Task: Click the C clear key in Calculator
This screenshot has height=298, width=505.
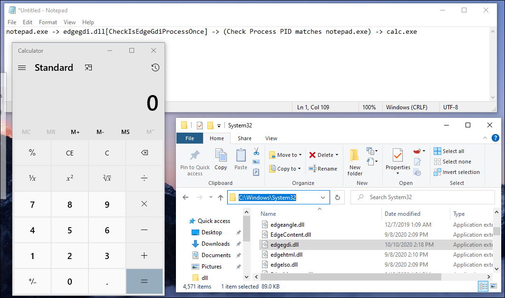Action: [x=107, y=153]
